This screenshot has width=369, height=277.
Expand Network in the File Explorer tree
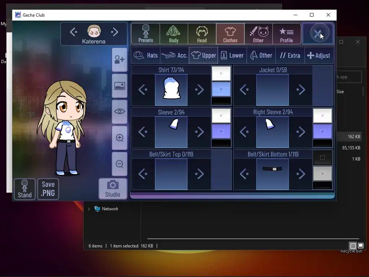click(89, 209)
